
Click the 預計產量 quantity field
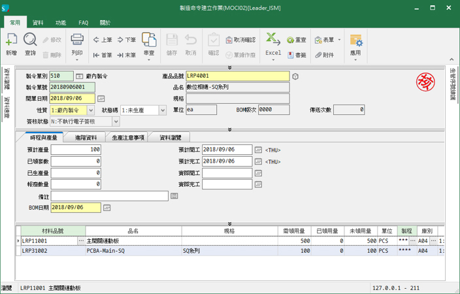tap(76, 150)
